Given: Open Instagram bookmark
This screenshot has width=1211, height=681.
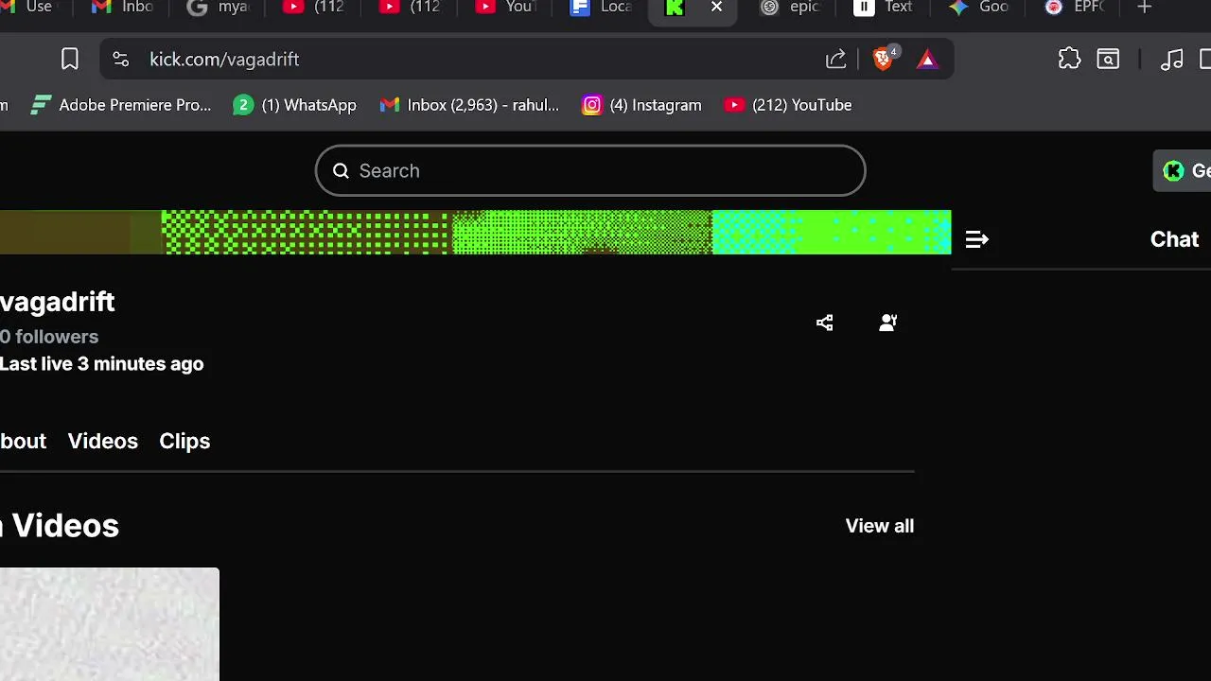Looking at the screenshot, I should pyautogui.click(x=642, y=105).
